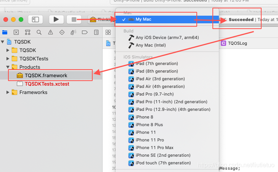Image resolution: width=278 pixels, height=172 pixels.
Task: Click the TQSDK folder icon
Action: pyautogui.click(x=14, y=50)
